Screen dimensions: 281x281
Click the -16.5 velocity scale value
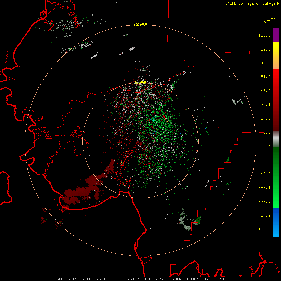tap(264, 146)
